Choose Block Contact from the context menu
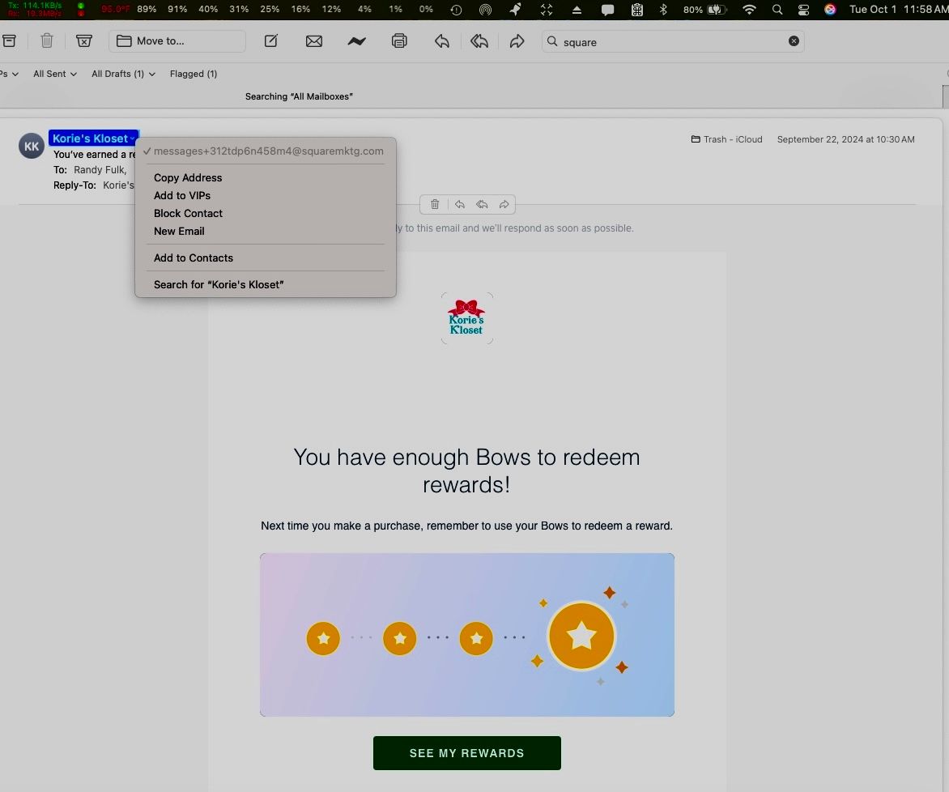This screenshot has height=792, width=949. coord(188,213)
